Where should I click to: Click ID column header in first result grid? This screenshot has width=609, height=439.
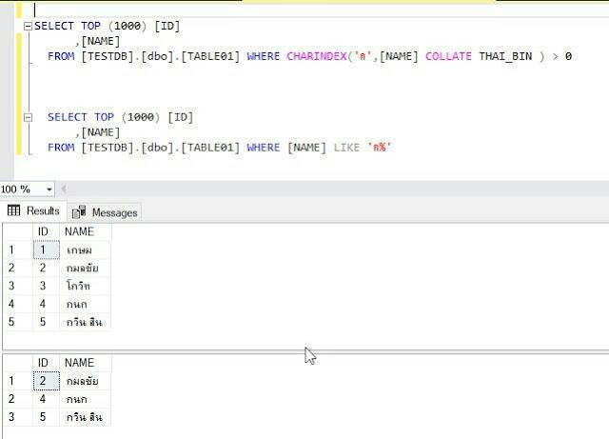46,231
